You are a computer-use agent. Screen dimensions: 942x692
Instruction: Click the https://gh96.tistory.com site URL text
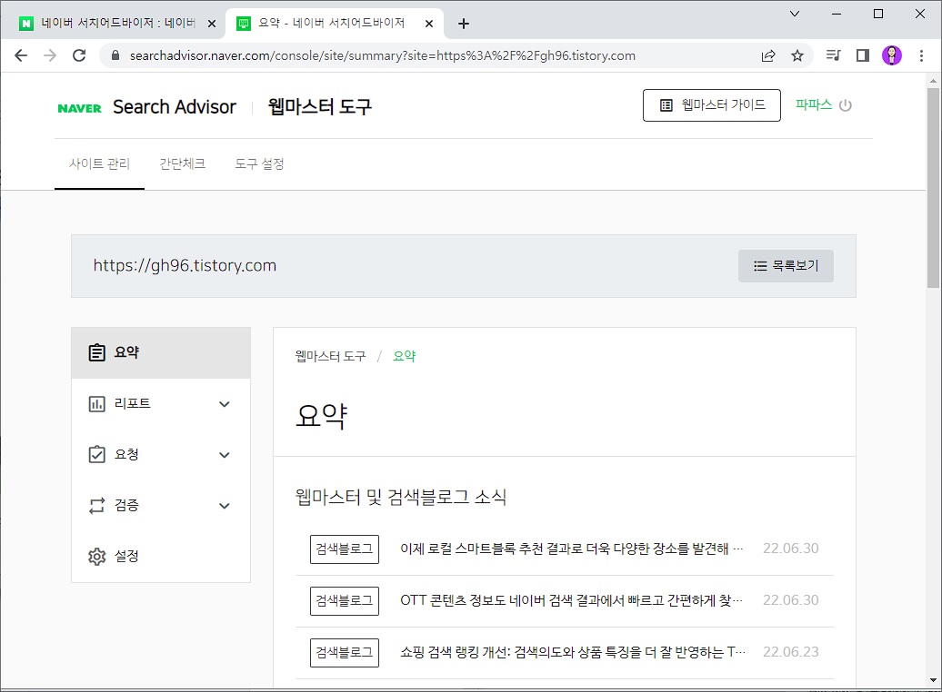(185, 265)
